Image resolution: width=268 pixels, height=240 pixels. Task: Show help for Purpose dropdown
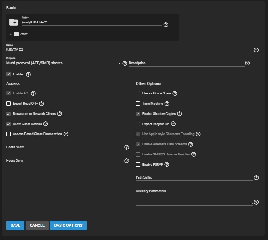[125, 63]
